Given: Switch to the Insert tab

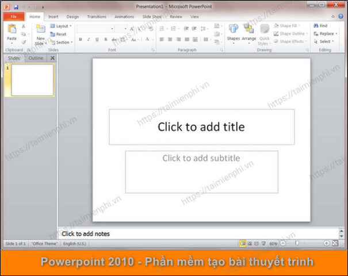Looking at the screenshot, I should (x=53, y=17).
